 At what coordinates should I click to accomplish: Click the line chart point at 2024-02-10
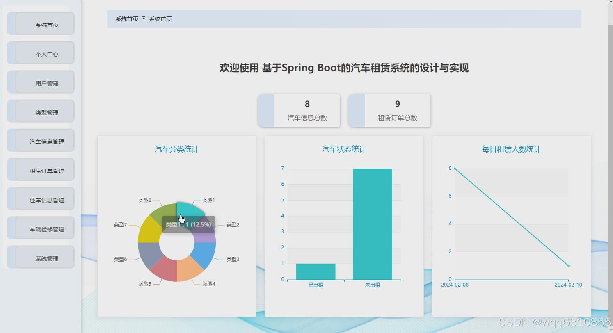coord(568,266)
